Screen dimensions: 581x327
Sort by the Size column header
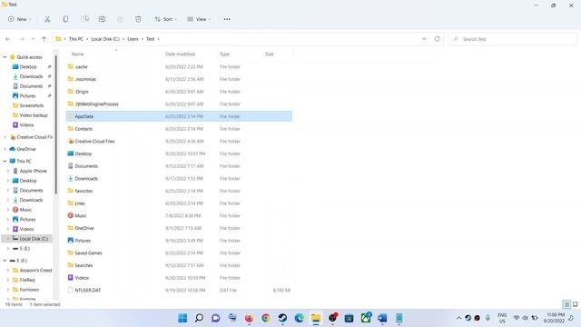[270, 54]
